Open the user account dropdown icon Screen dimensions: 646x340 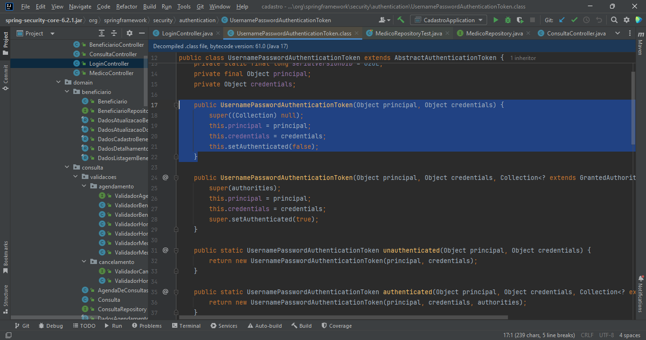point(384,20)
